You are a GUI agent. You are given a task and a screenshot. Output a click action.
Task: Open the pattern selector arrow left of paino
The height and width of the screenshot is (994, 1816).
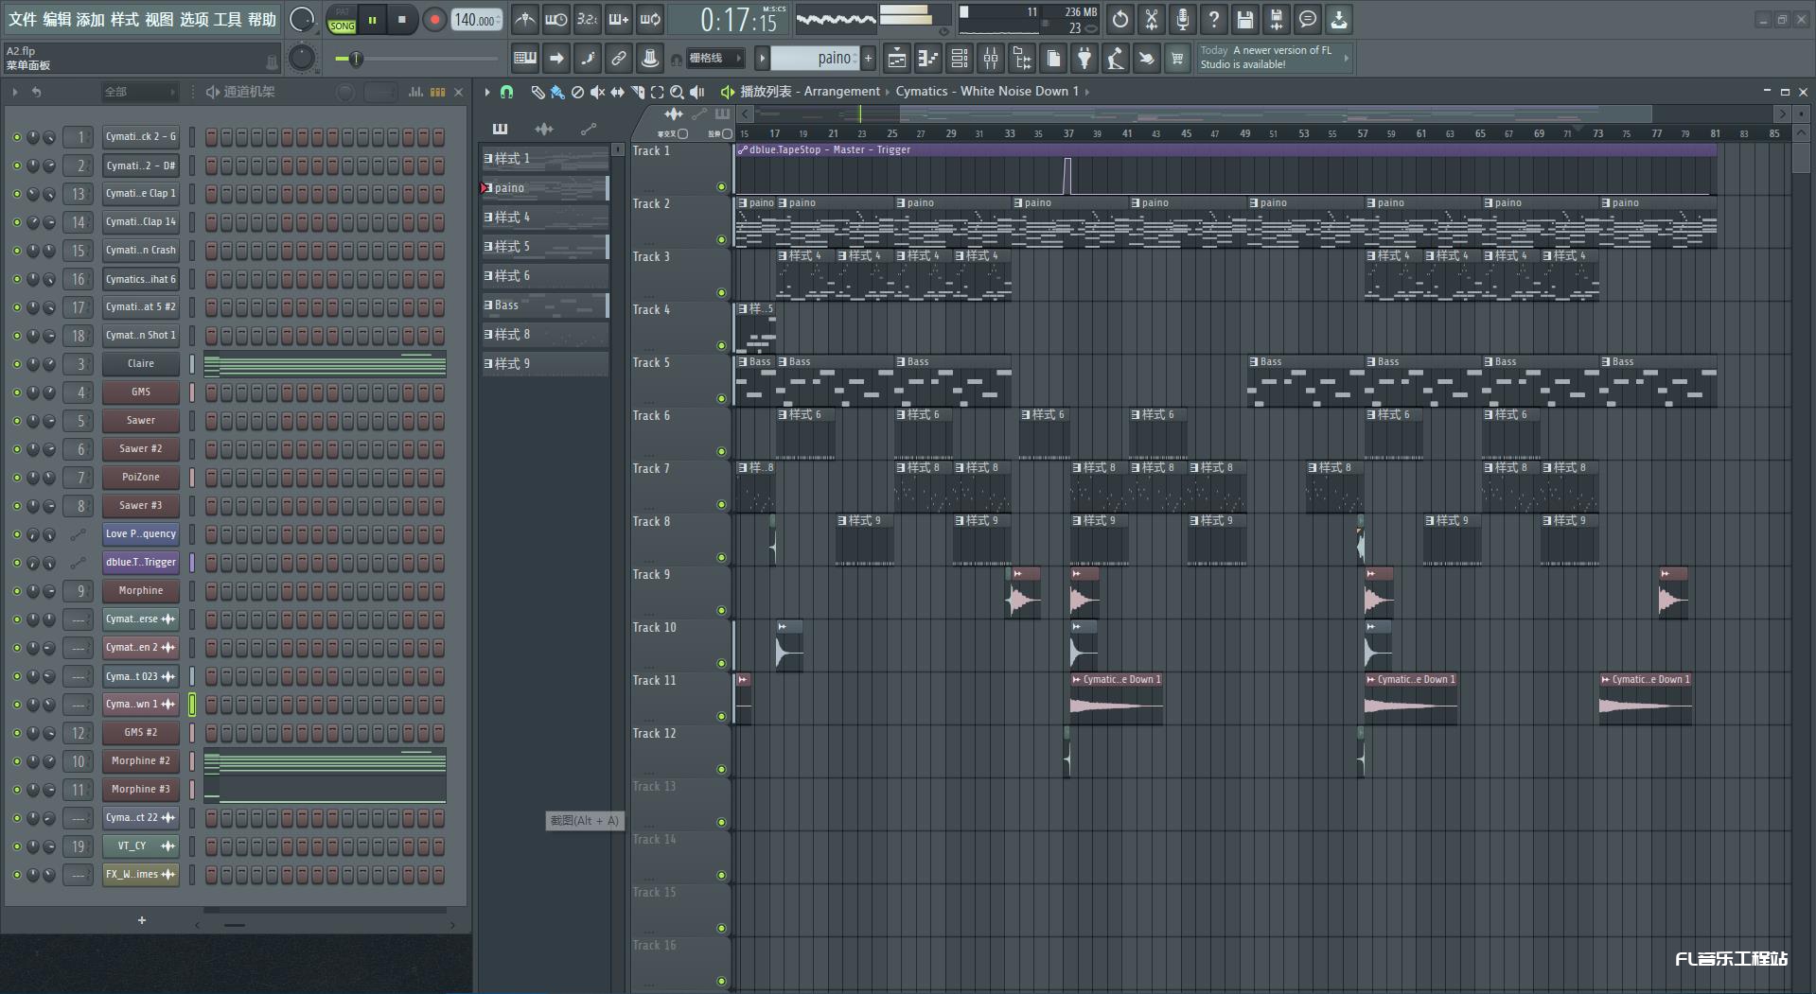point(762,59)
